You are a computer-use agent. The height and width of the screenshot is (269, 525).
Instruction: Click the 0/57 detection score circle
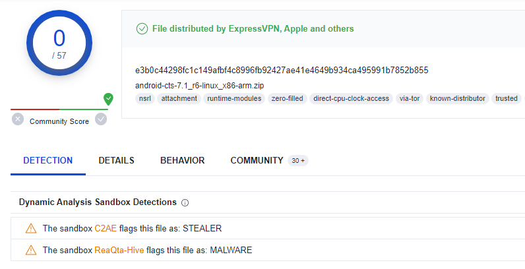pyautogui.click(x=59, y=43)
